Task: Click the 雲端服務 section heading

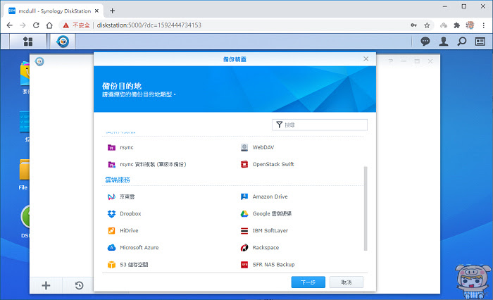Action: (118, 180)
